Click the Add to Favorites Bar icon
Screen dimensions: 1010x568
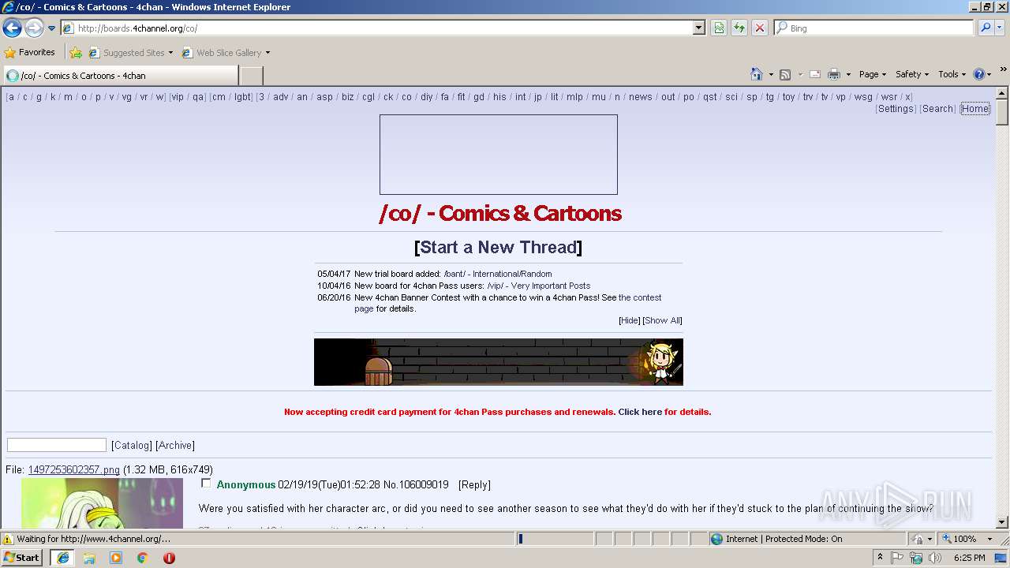76,53
